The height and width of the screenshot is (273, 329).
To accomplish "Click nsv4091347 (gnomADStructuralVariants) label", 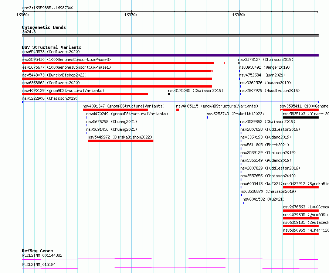I will pos(123,106).
